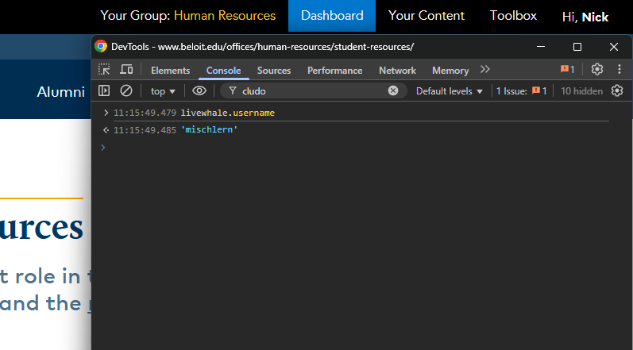Open console settings gear icon
The height and width of the screenshot is (350, 633).
click(616, 91)
